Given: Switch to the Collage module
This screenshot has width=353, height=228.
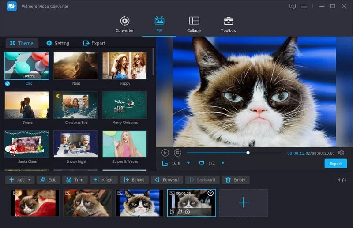Looking at the screenshot, I should coord(194,24).
